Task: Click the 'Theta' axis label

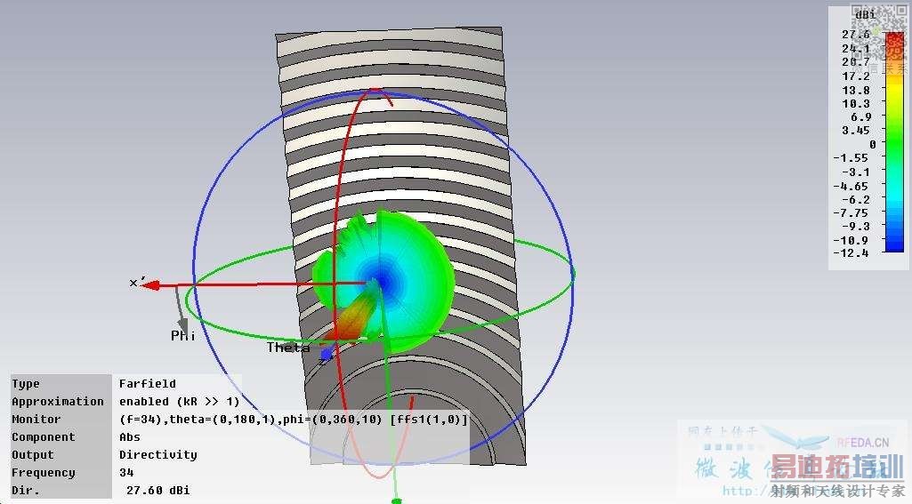Action: click(288, 348)
